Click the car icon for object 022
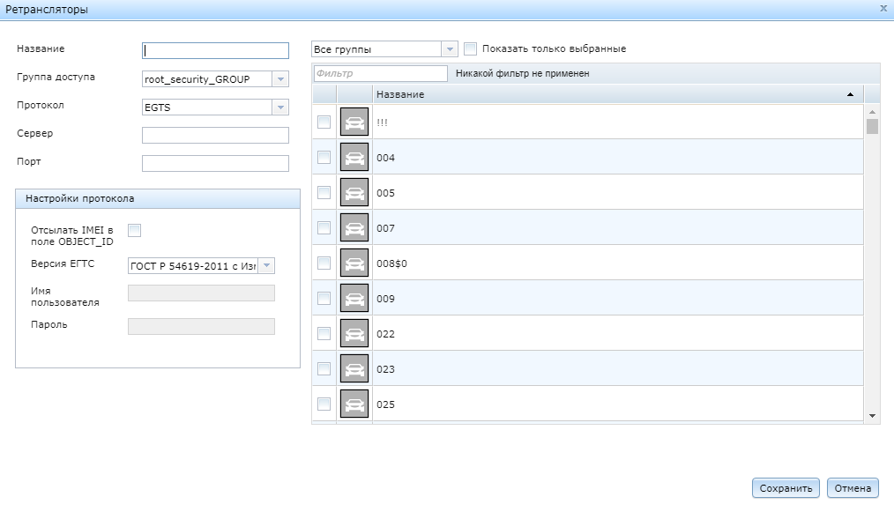The height and width of the screenshot is (512, 894). click(x=354, y=333)
